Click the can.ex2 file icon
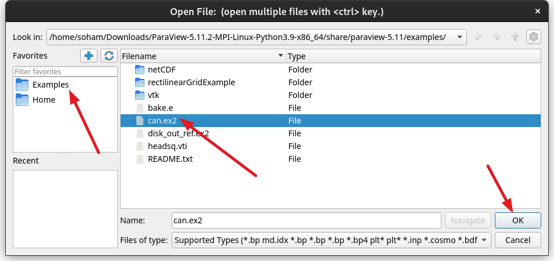This screenshot has height=261, width=554. coord(140,121)
